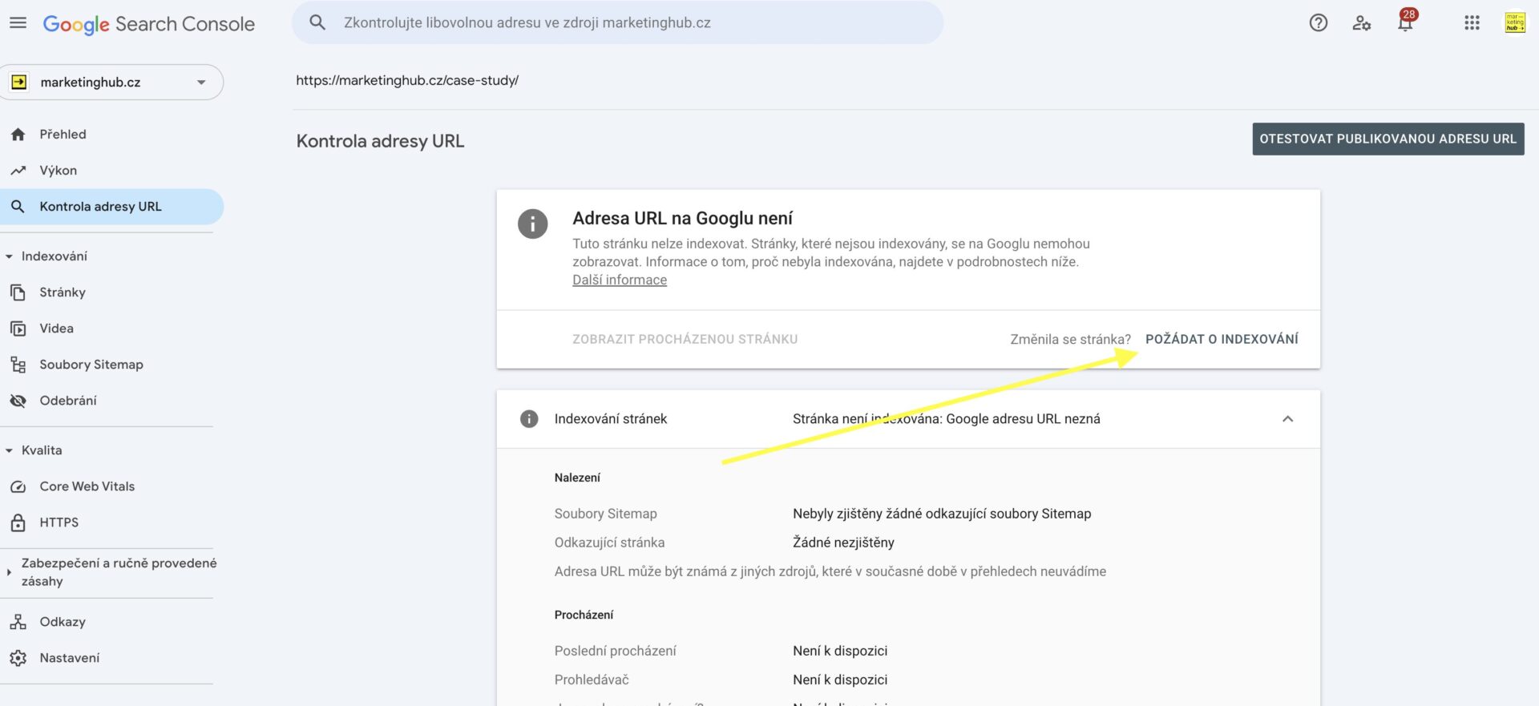The image size is (1539, 706).
Task: Click the Soubory Sitemap row label in Nalezení
Action: point(605,514)
